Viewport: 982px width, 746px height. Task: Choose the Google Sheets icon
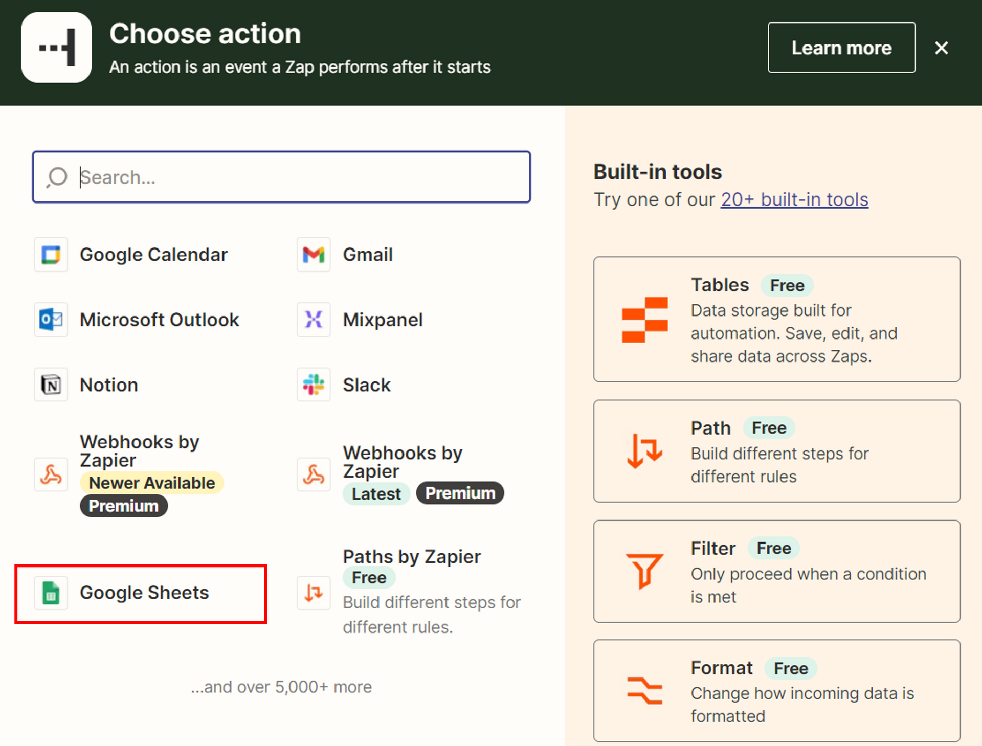(51, 593)
